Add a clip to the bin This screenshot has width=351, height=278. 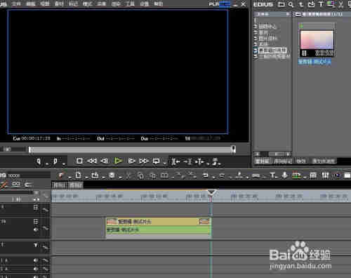(x=311, y=4)
